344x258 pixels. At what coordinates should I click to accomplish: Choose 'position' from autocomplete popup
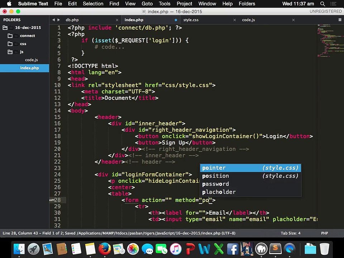tap(215, 176)
